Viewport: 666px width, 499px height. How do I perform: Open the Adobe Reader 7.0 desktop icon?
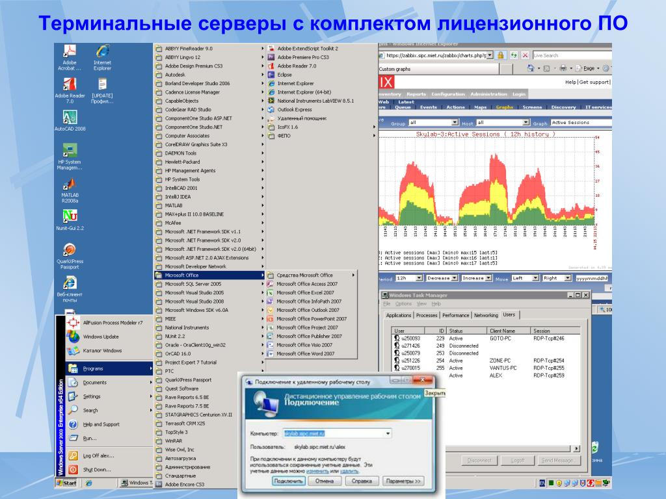point(70,90)
